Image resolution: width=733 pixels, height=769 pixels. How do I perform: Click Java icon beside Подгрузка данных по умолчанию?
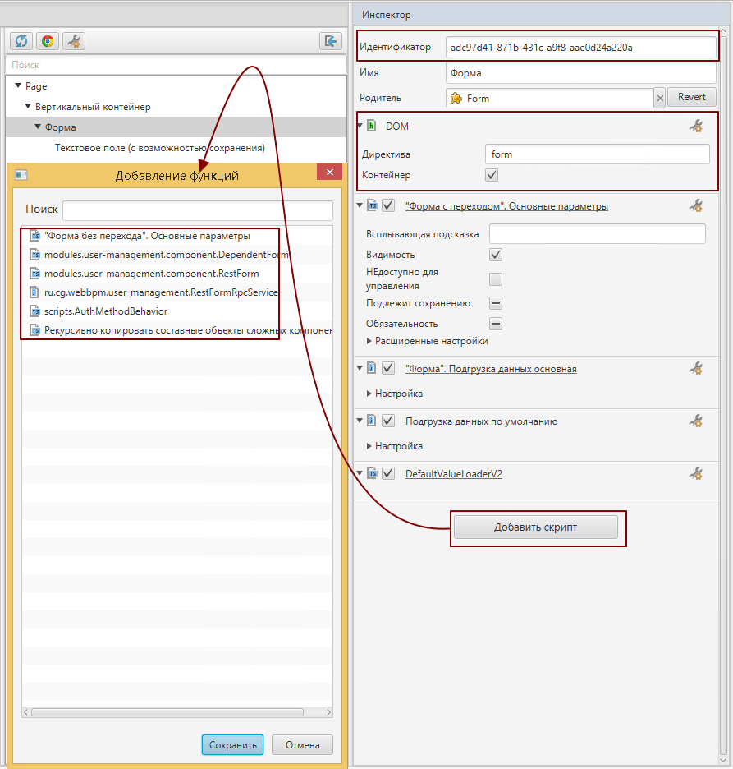tap(372, 421)
